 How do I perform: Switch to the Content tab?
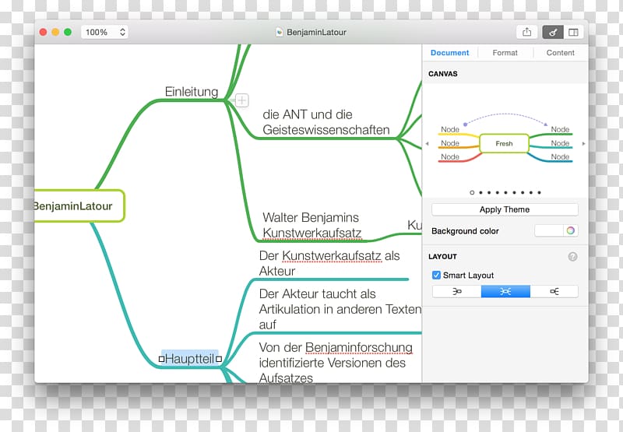click(560, 53)
